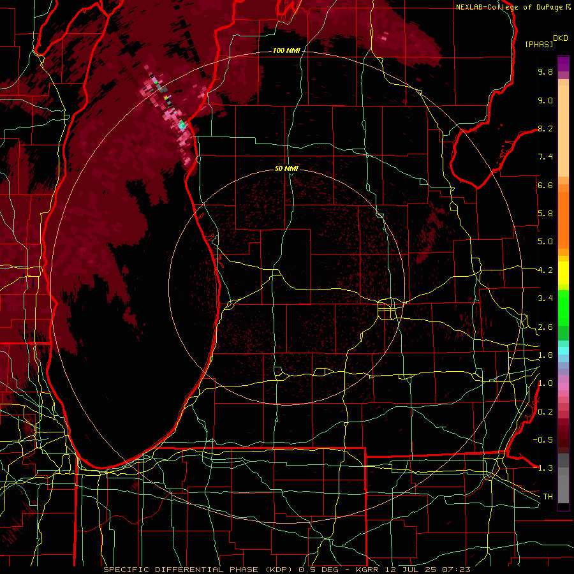The height and width of the screenshot is (574, 574).
Task: Click the [PHAS] units label
Action: 539,44
